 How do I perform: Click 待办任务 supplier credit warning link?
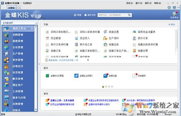pos(69,60)
